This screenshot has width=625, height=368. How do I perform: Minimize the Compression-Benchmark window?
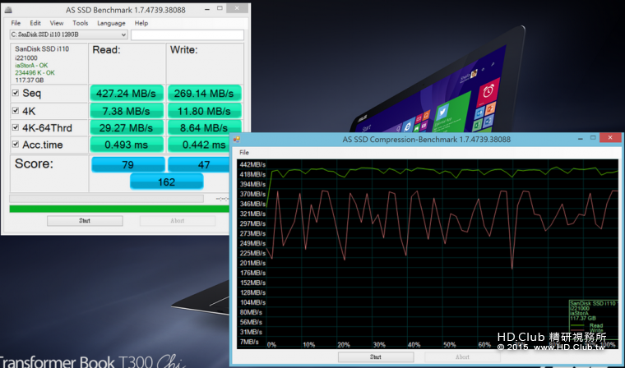coord(581,138)
